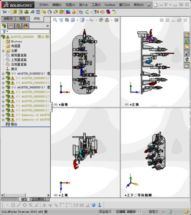Screen dimensions: 191x215
Task: Click the Section View icon
Action: click(67, 20)
